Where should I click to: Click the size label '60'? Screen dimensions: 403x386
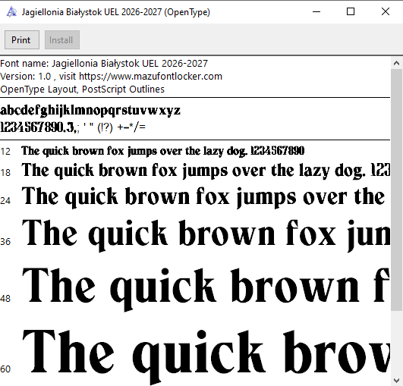point(5,369)
